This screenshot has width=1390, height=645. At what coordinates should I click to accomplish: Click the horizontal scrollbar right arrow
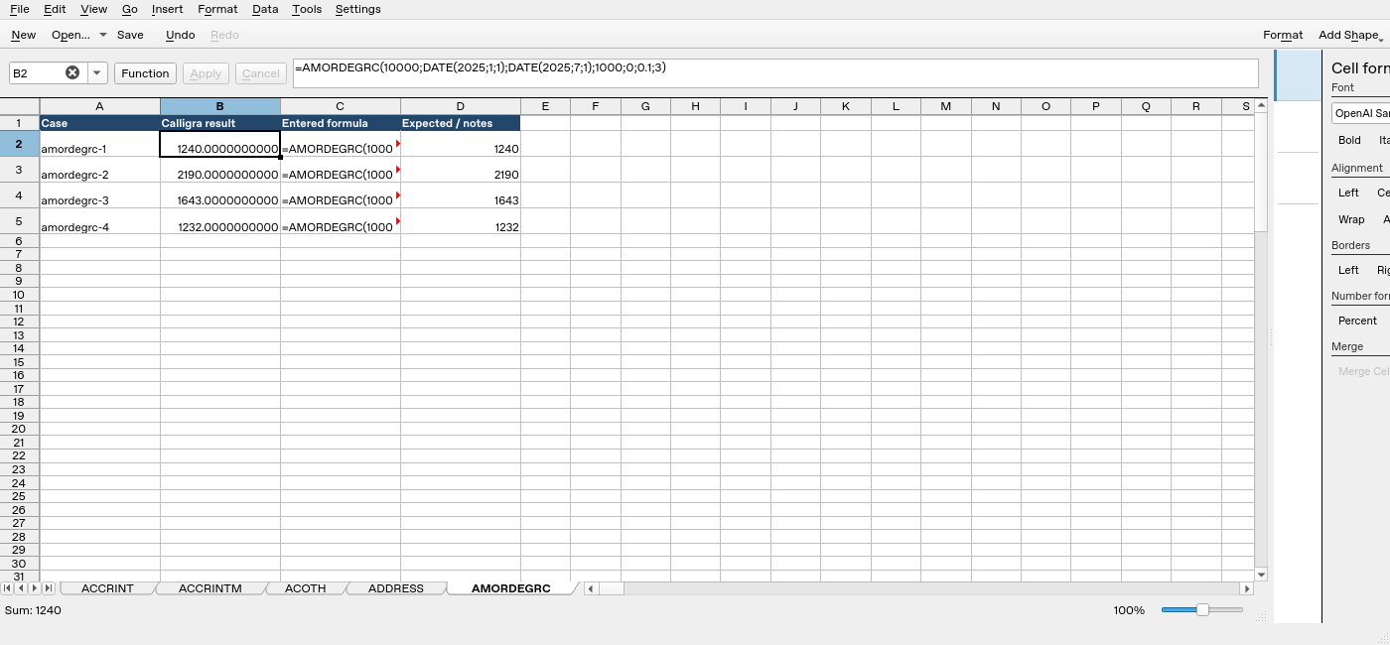click(x=1247, y=588)
